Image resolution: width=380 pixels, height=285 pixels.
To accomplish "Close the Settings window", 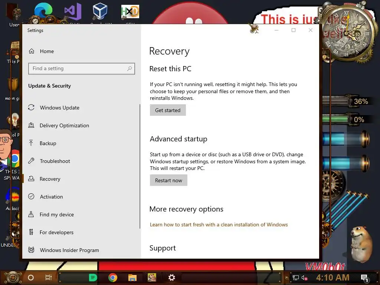I will (x=311, y=30).
